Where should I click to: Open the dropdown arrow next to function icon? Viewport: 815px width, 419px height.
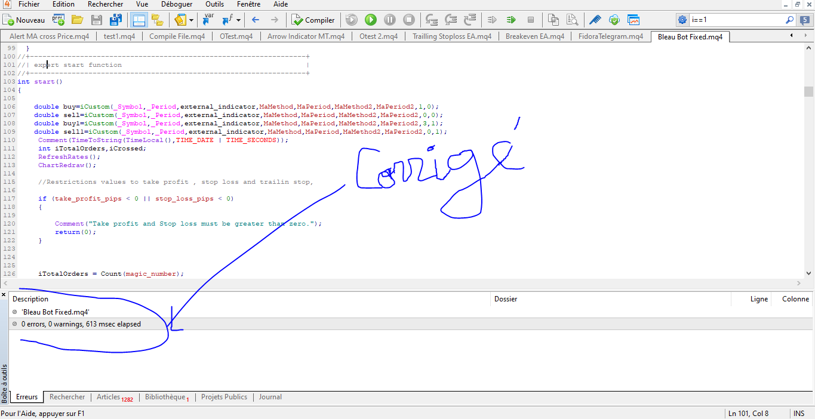click(x=238, y=20)
